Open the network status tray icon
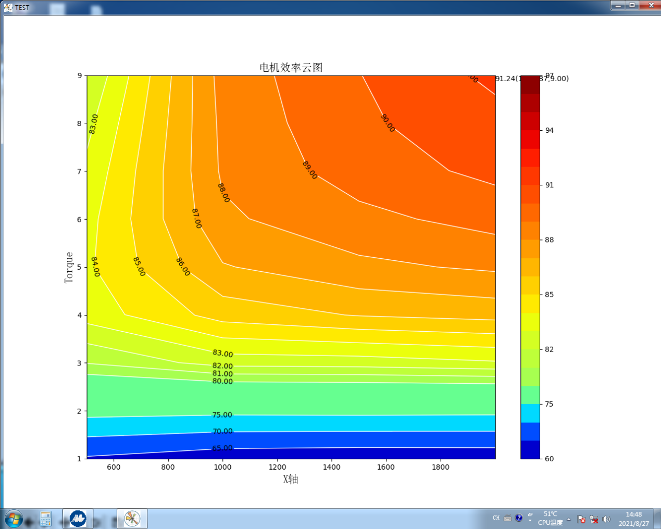This screenshot has width=661, height=529. click(594, 519)
